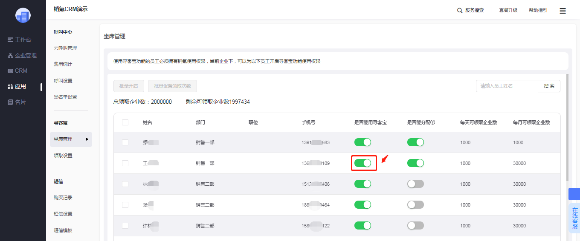Click 销售二部 in the 林 row
Screen dimensions: 580x241
pos(205,184)
